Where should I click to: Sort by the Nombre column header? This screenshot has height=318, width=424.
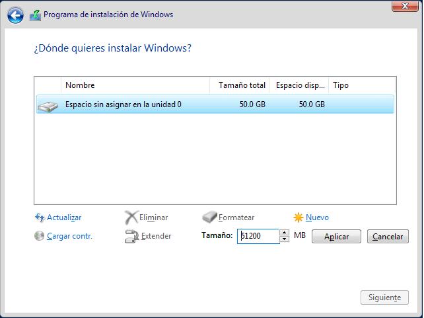tap(135, 85)
